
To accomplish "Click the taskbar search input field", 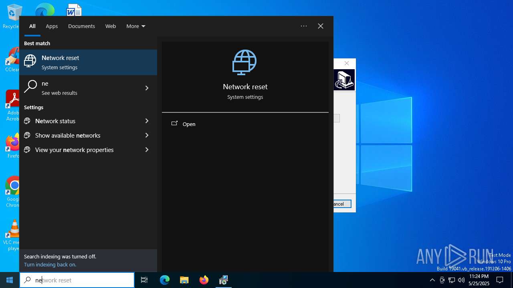I will [77, 280].
